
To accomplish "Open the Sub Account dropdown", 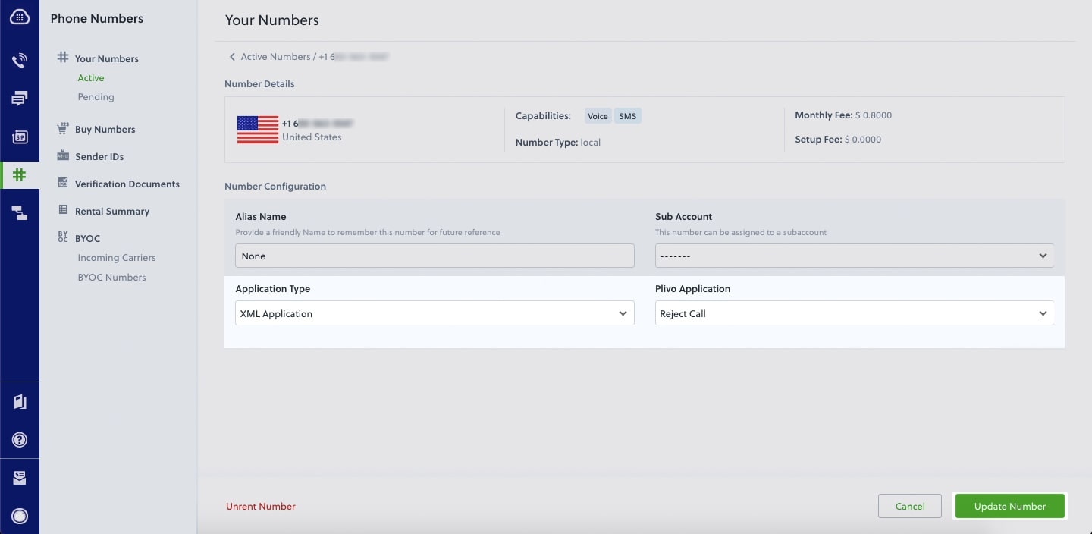I will click(x=854, y=256).
